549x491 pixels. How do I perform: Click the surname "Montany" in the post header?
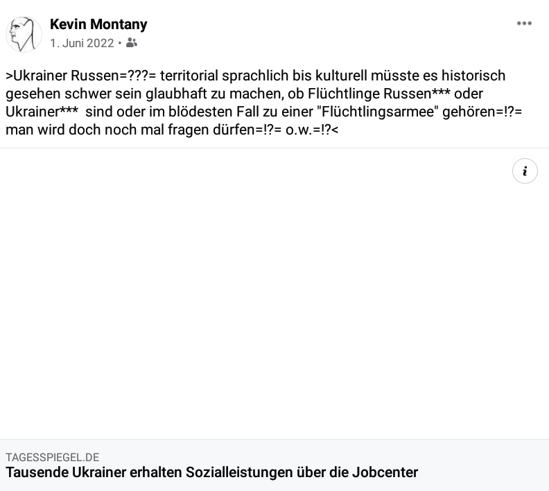pyautogui.click(x=119, y=24)
